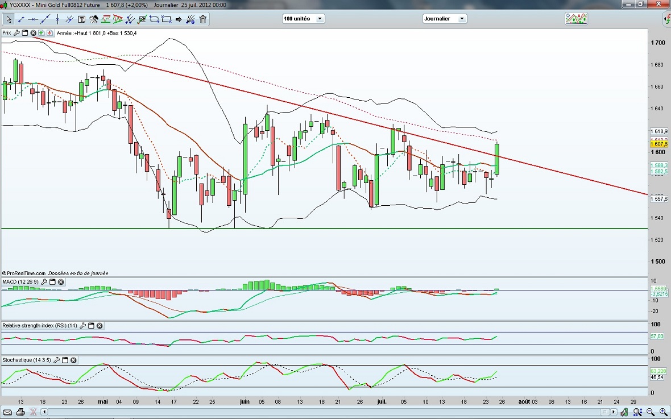This screenshot has height=419, width=671.
Task: Toggle the Prix panel window icon
Action: (25, 33)
